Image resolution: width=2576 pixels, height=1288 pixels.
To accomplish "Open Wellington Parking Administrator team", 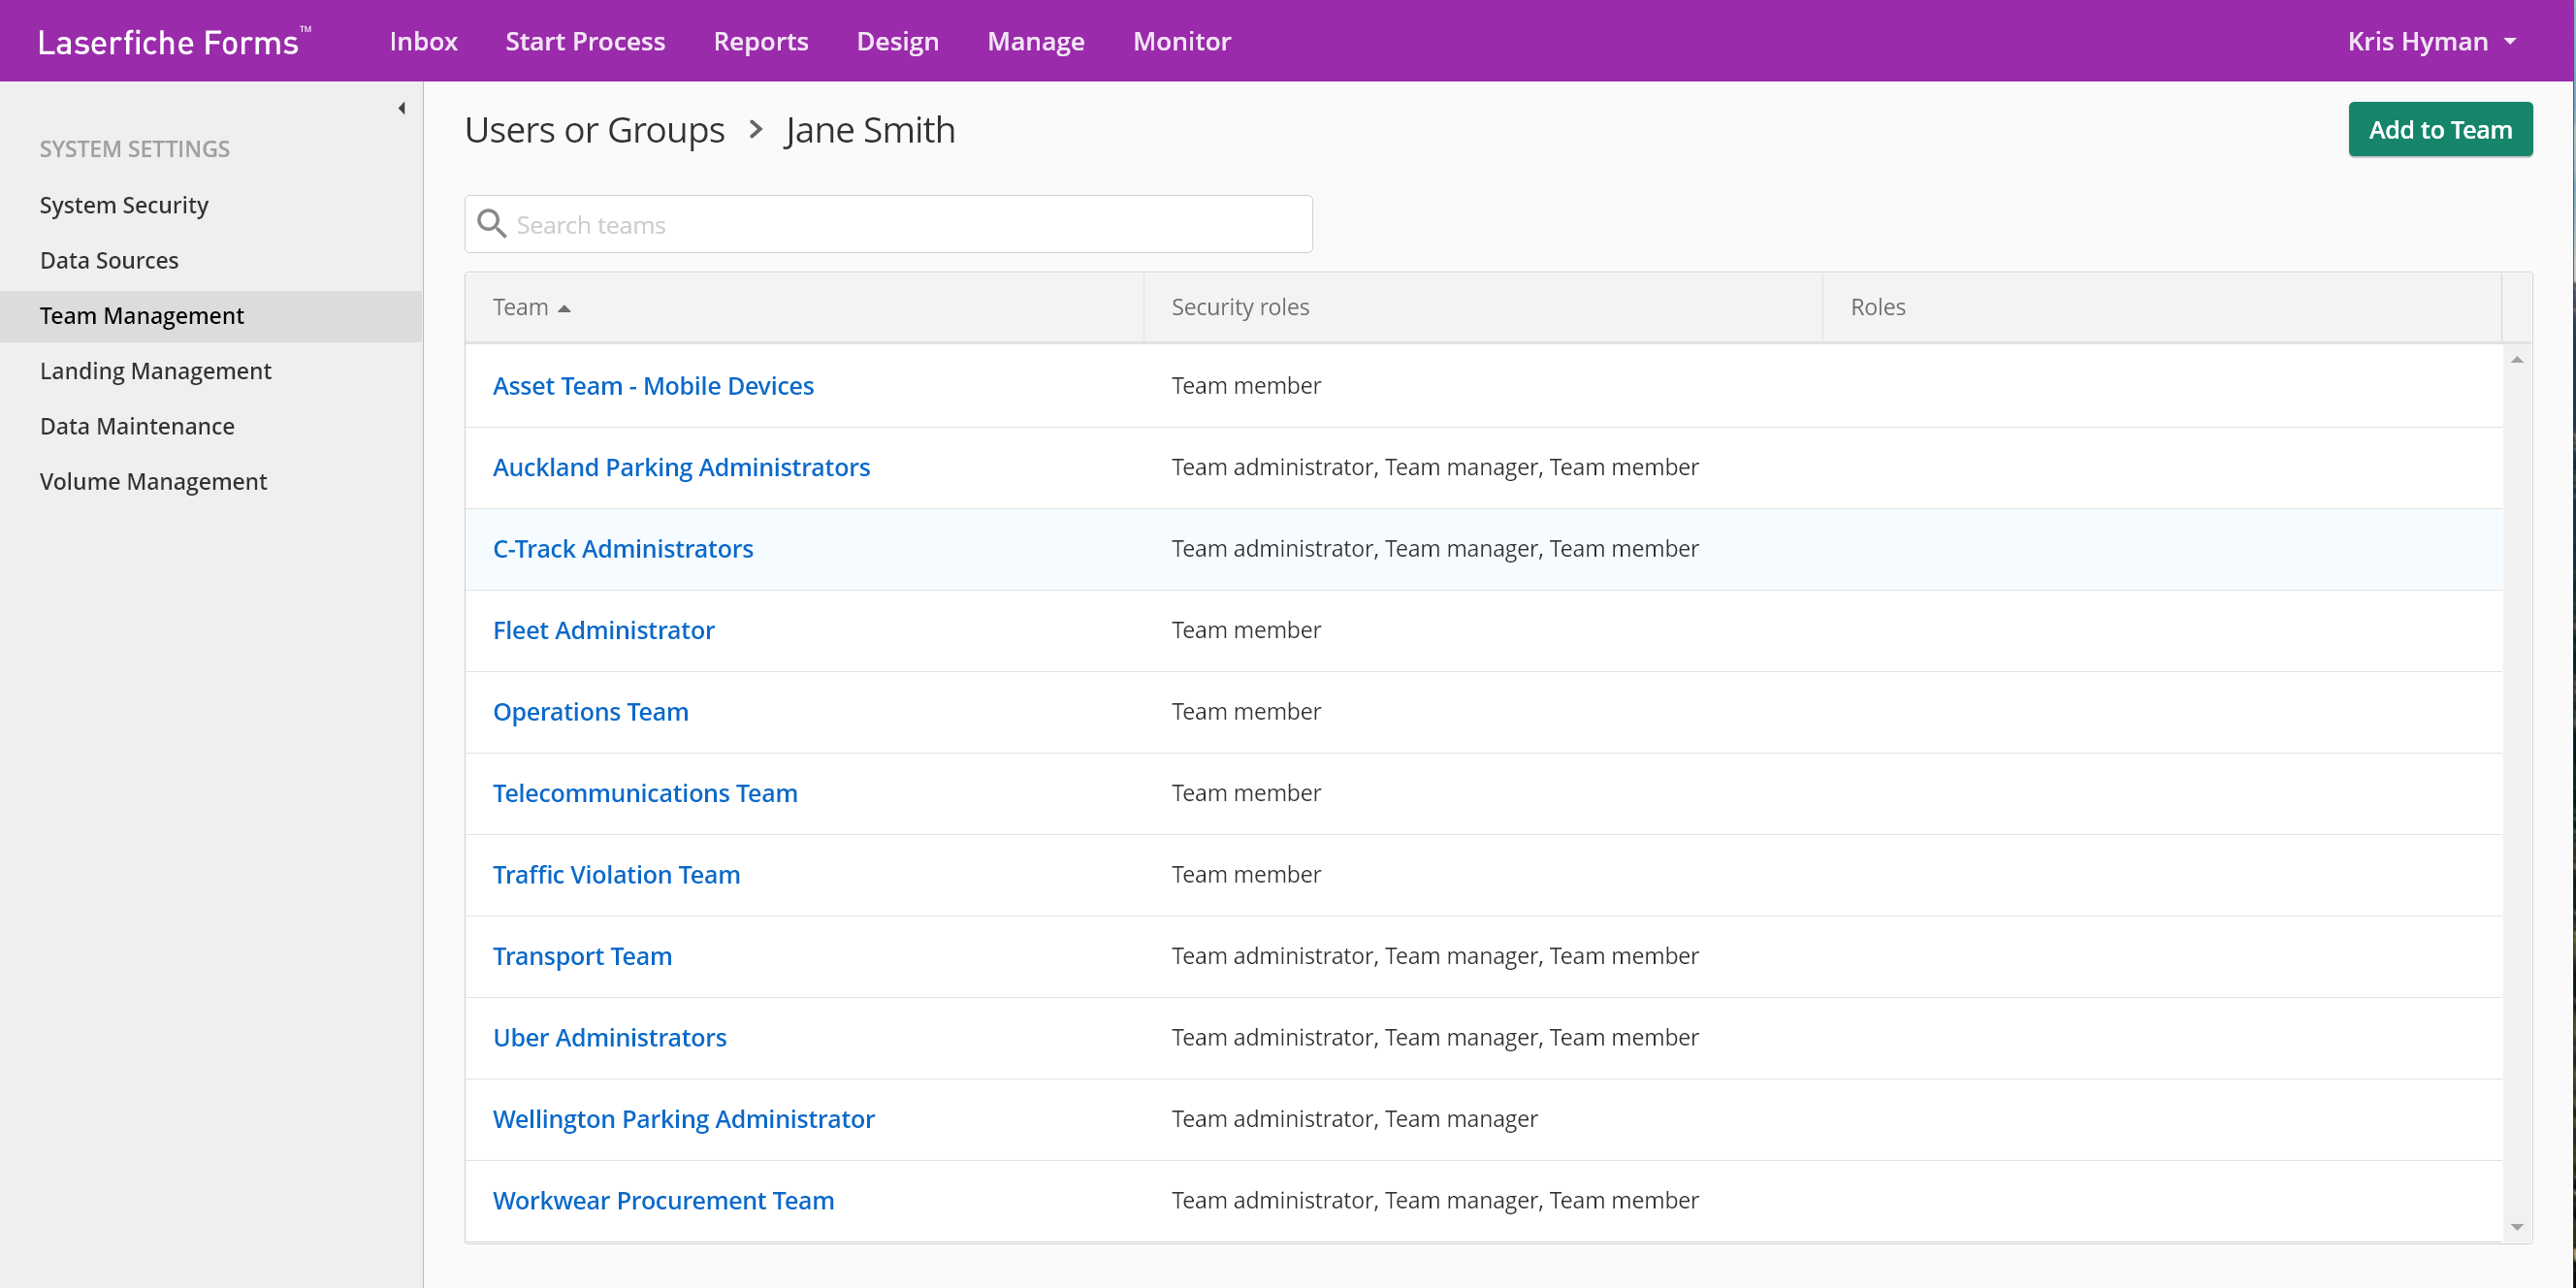I will tap(683, 1119).
